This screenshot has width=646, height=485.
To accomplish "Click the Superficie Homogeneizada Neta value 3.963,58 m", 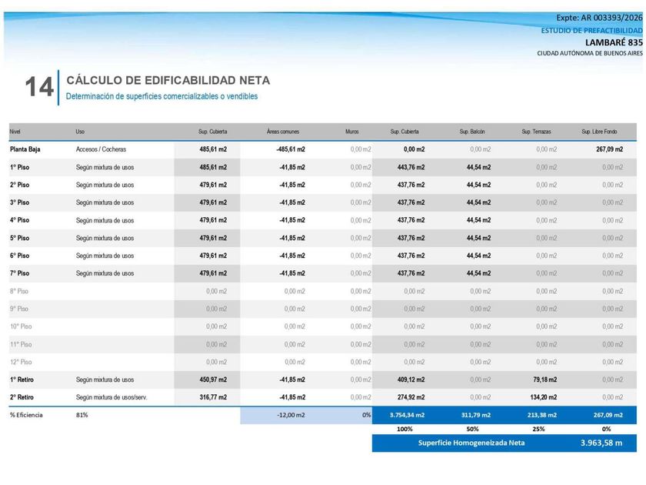I will click(x=601, y=443).
